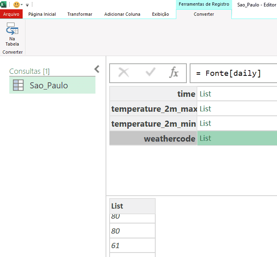Open the temperature_2m_max List link
This screenshot has width=277, height=257.
click(x=205, y=109)
